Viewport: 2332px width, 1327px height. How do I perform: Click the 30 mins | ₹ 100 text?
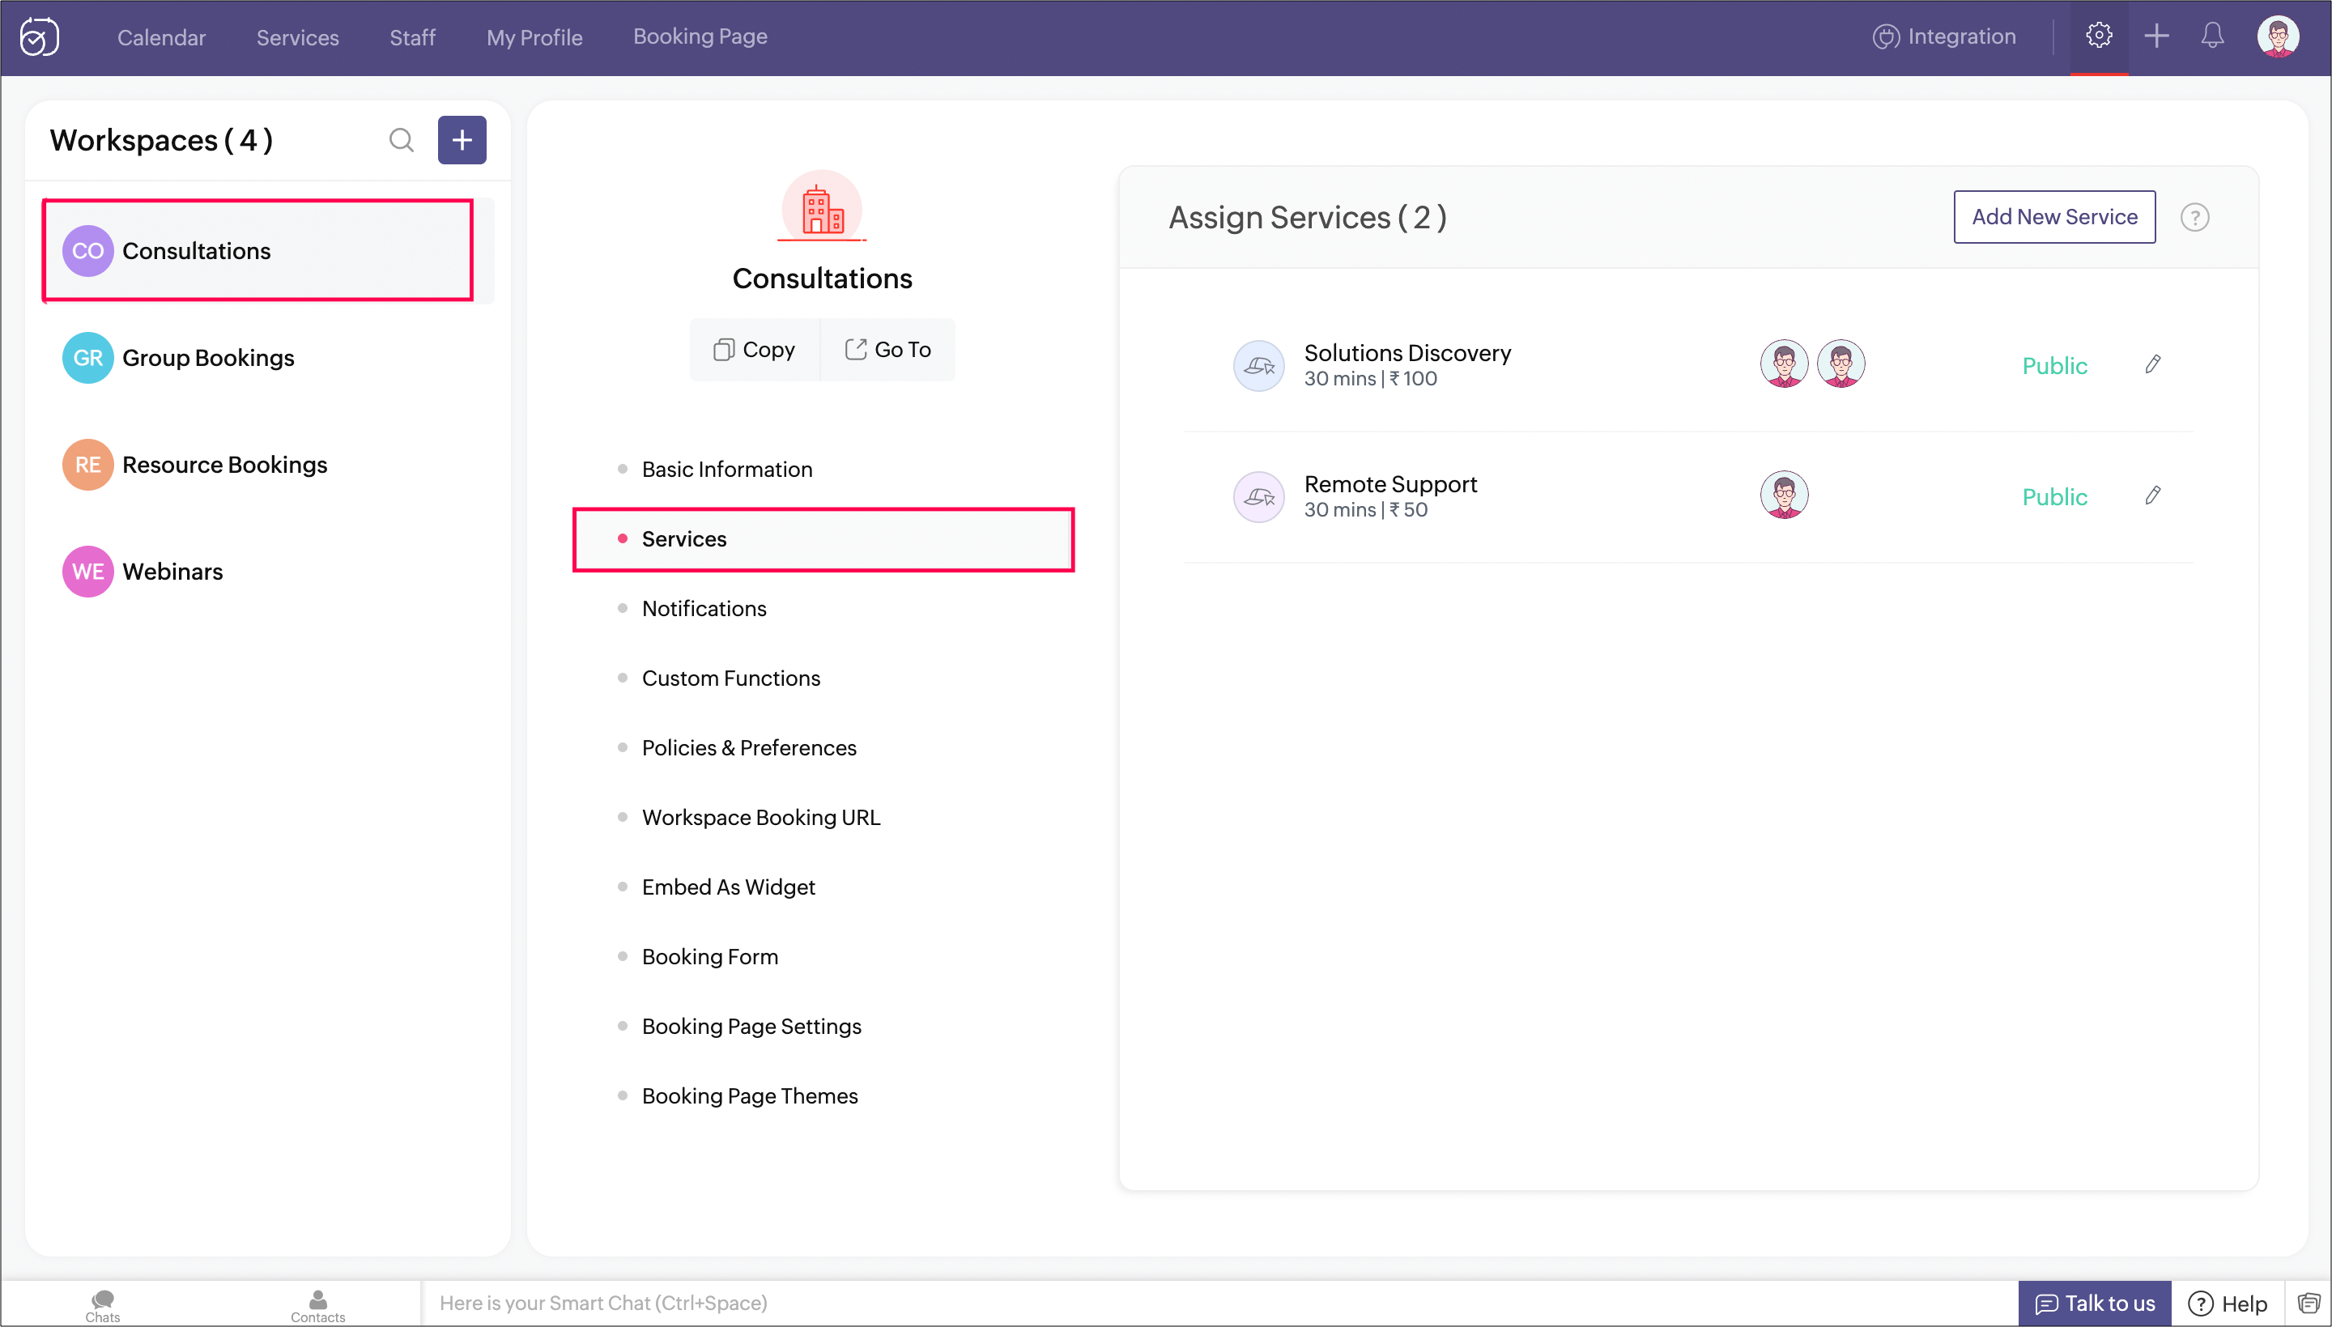1370,379
